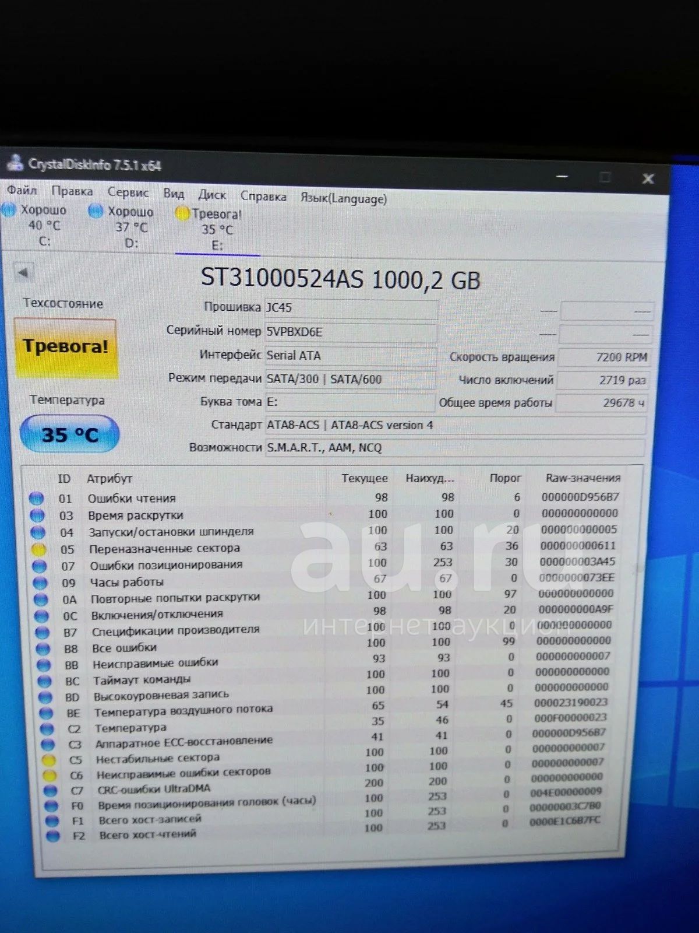The height and width of the screenshot is (933, 699).
Task: Click the blue icon for F2 Всего хост-чтений
Action: pos(53,836)
